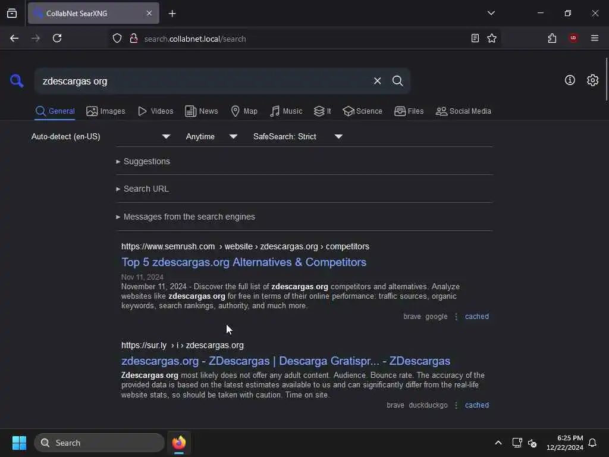Click the page vertical scrollbar
Screen dimensions: 609x457
[606, 79]
